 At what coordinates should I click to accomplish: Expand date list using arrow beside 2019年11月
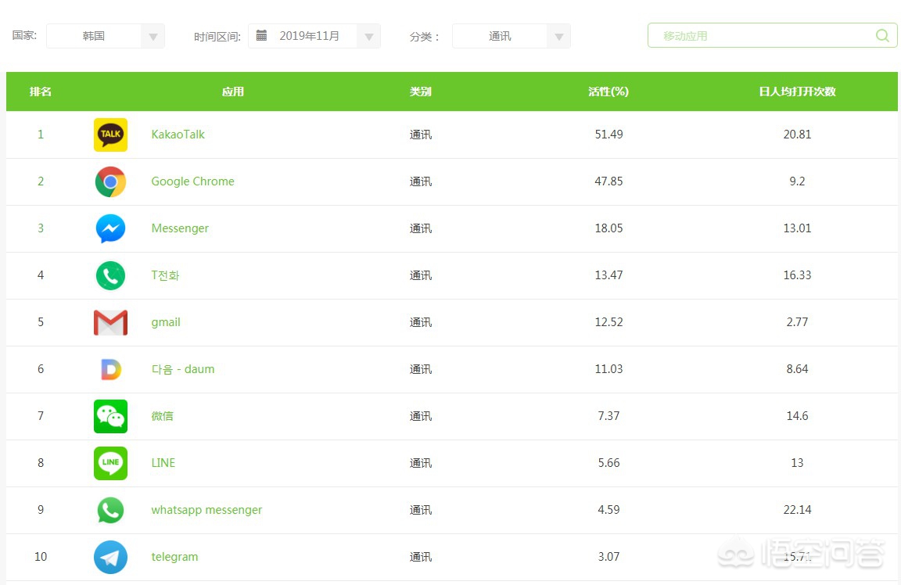click(369, 37)
